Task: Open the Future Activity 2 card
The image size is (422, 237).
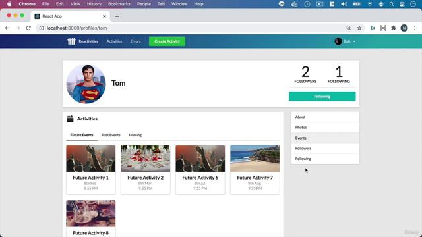Action: [x=145, y=170]
